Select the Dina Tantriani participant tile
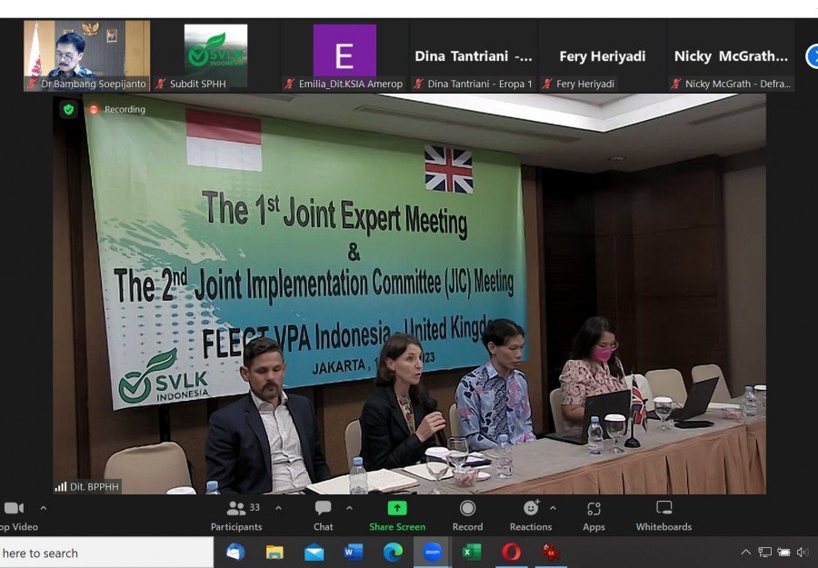Image resolution: width=818 pixels, height=568 pixels. coord(474,55)
